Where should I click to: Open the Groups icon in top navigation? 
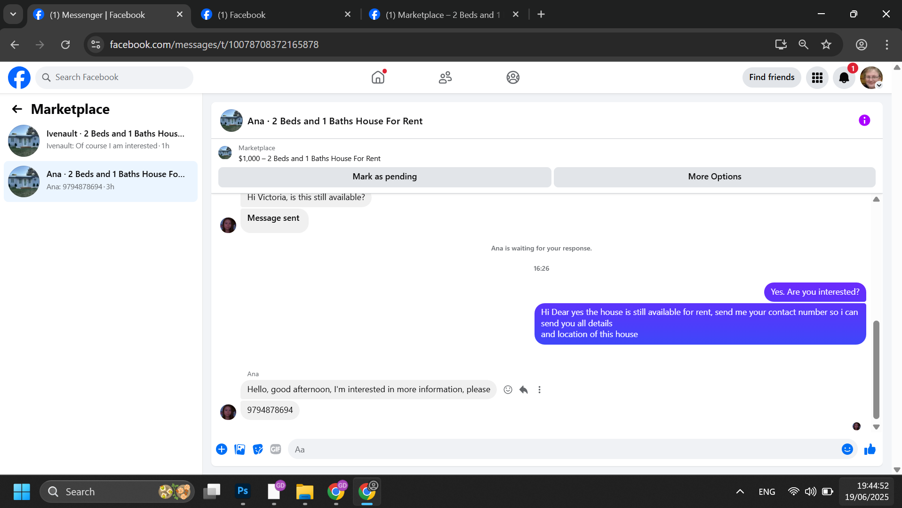pos(513,77)
